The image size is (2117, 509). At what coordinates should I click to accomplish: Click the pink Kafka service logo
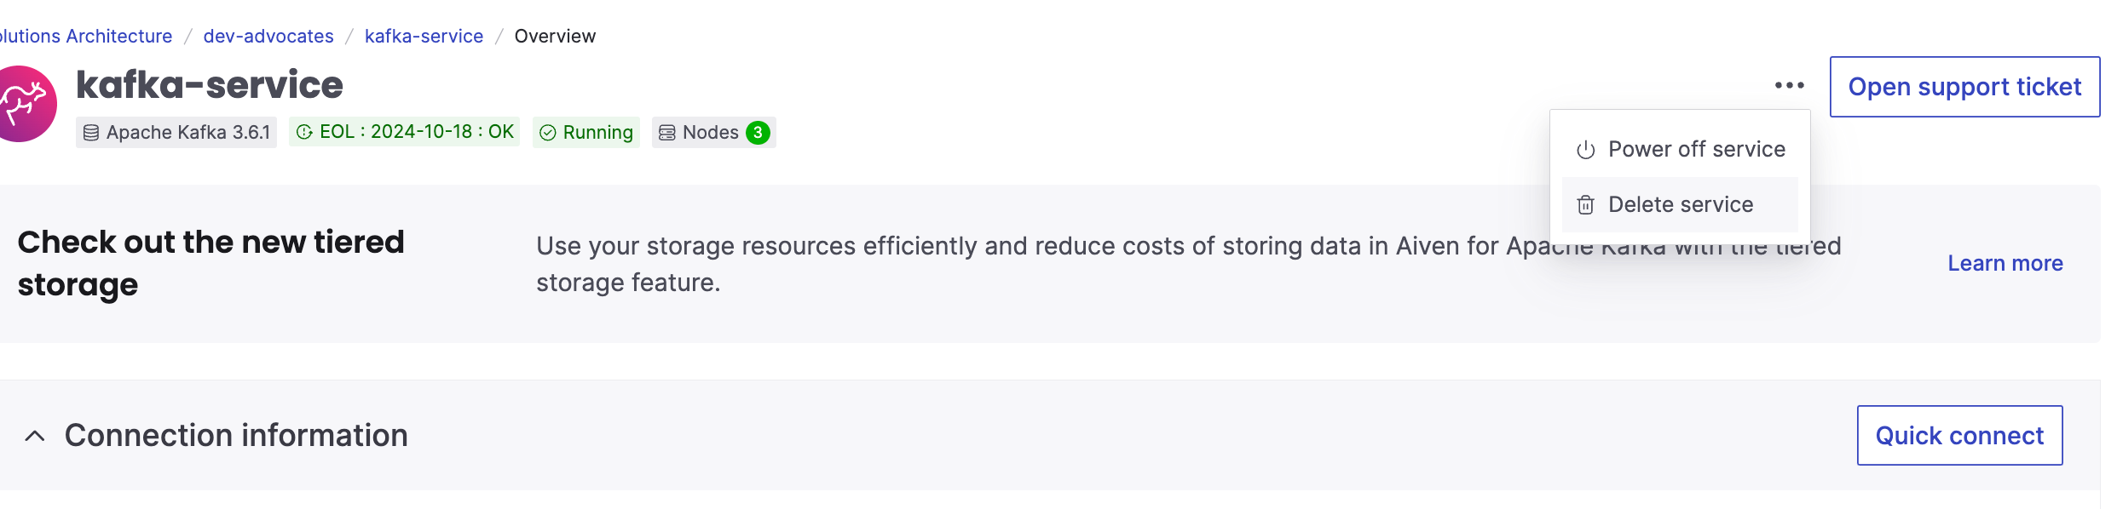click(26, 102)
